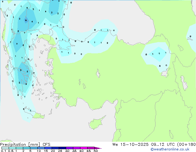Viewport: 196px width, 152px height.
Task: Click the legend label '30'
Action: pos(67,151)
